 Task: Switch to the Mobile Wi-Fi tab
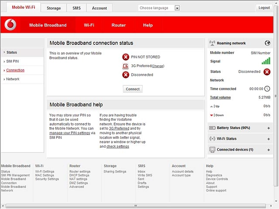click(x=23, y=7)
